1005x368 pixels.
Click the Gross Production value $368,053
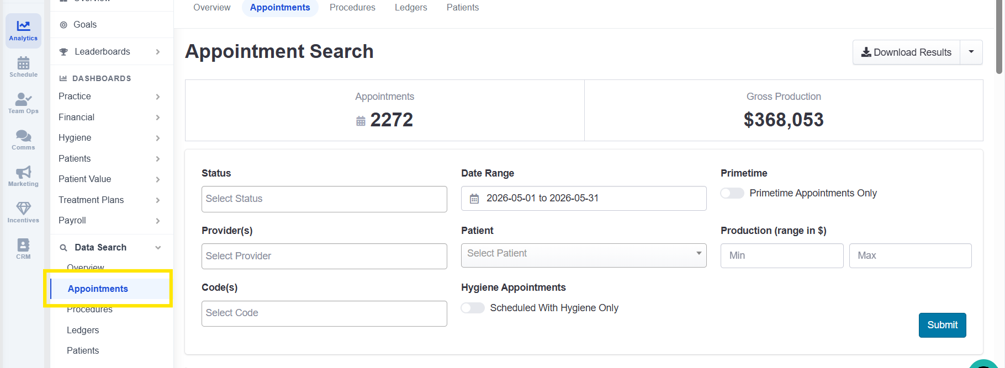point(784,120)
